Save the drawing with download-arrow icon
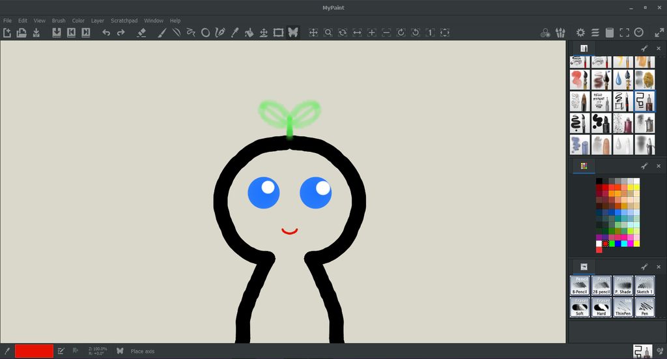This screenshot has height=359, width=667. coord(36,33)
